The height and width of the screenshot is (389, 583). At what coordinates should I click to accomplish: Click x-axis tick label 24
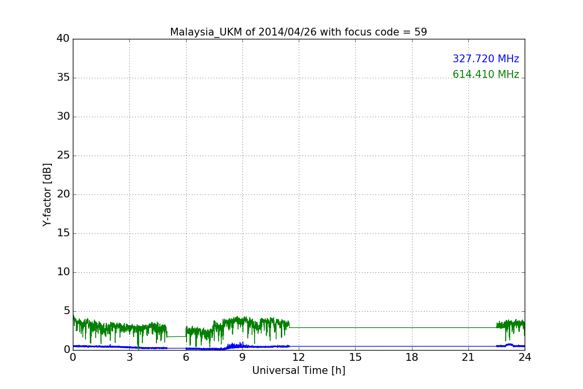525,357
